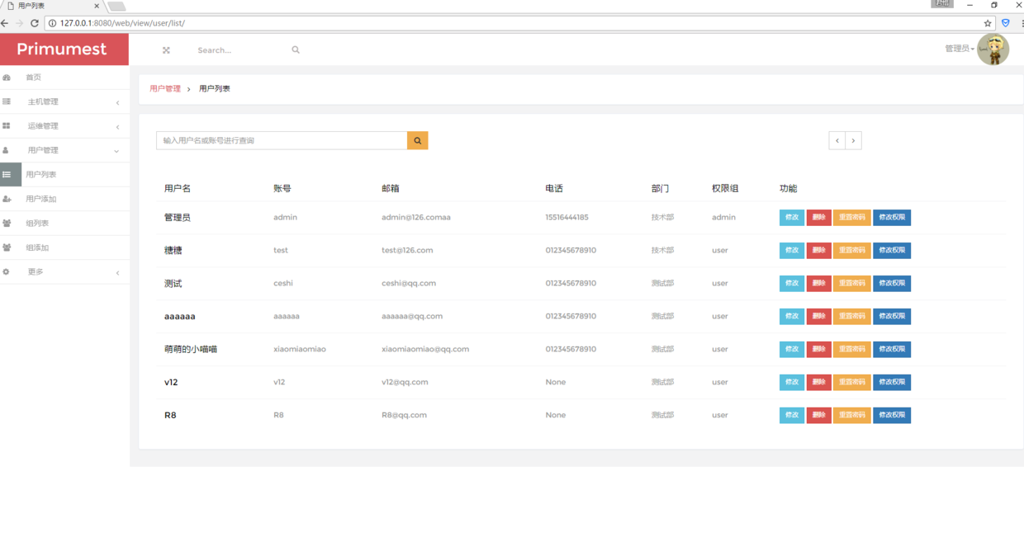
Task: Open the 首页 dashboard icon in the sidebar
Action: 7,78
